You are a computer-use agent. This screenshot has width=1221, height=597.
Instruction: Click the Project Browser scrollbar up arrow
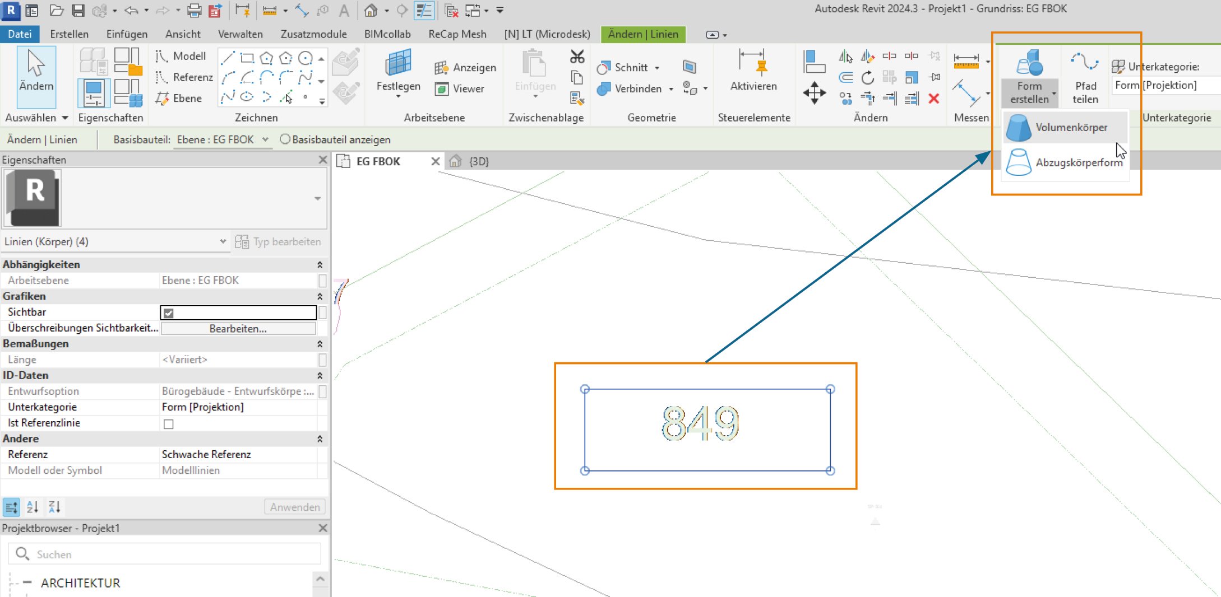320,579
